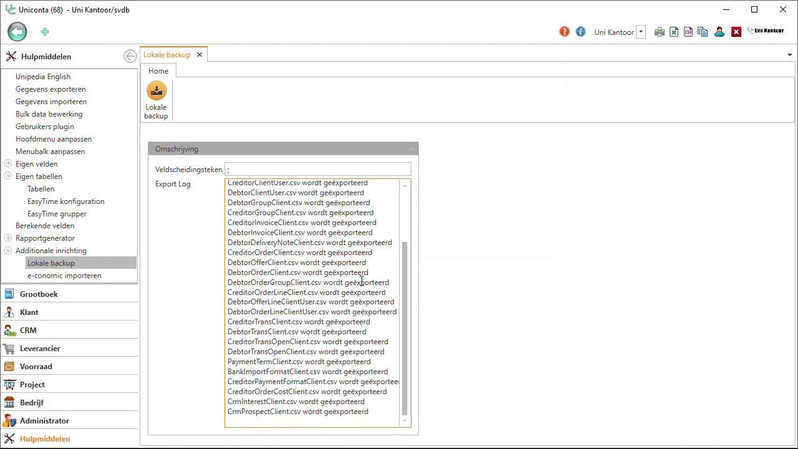Viewport: 798px width, 449px height.
Task: Expand the Rapportgenerator node
Action: (x=8, y=238)
